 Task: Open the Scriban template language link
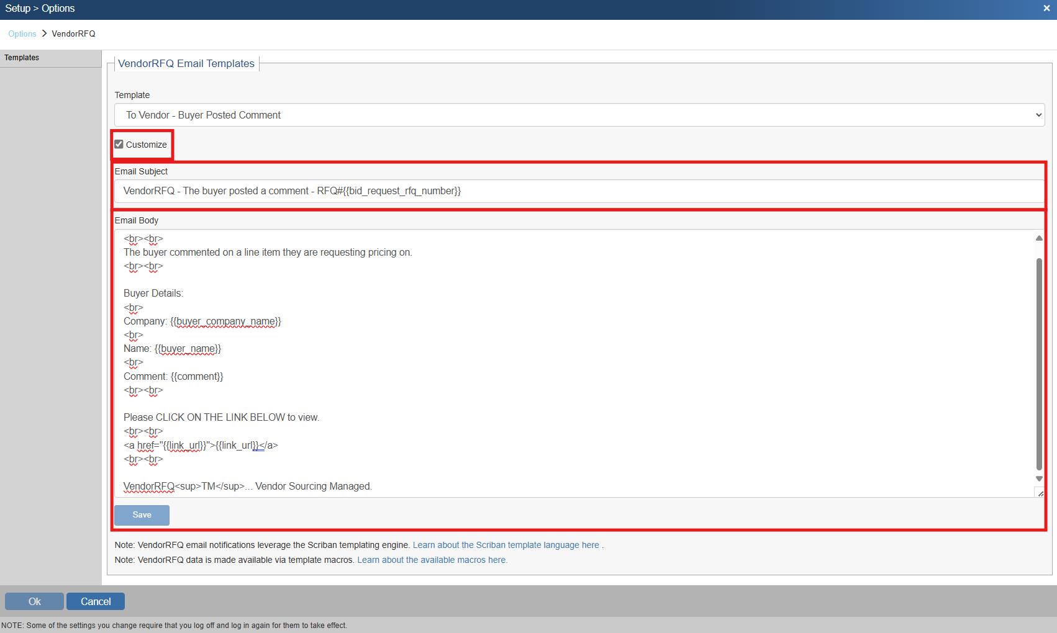pyautogui.click(x=506, y=545)
